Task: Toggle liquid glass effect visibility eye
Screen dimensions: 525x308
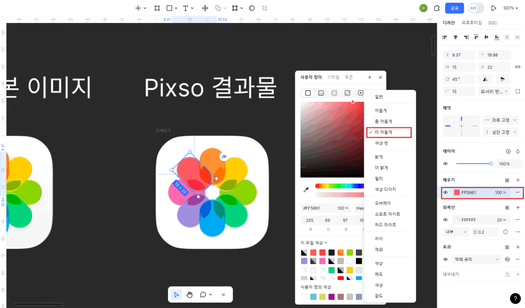Action: click(x=445, y=259)
